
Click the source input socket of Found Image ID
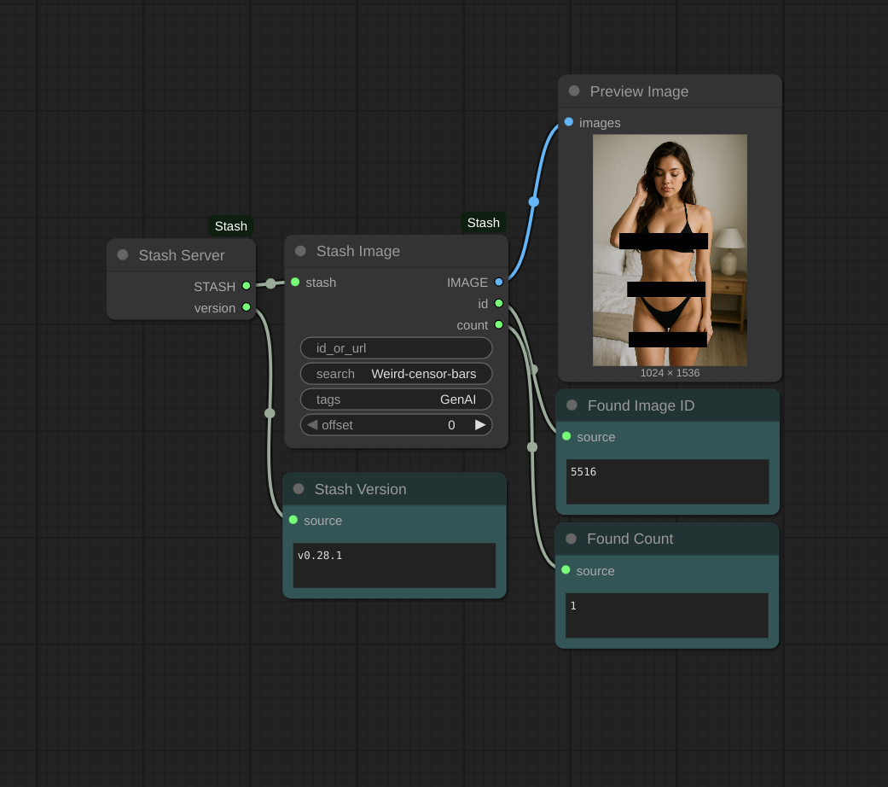tap(566, 436)
